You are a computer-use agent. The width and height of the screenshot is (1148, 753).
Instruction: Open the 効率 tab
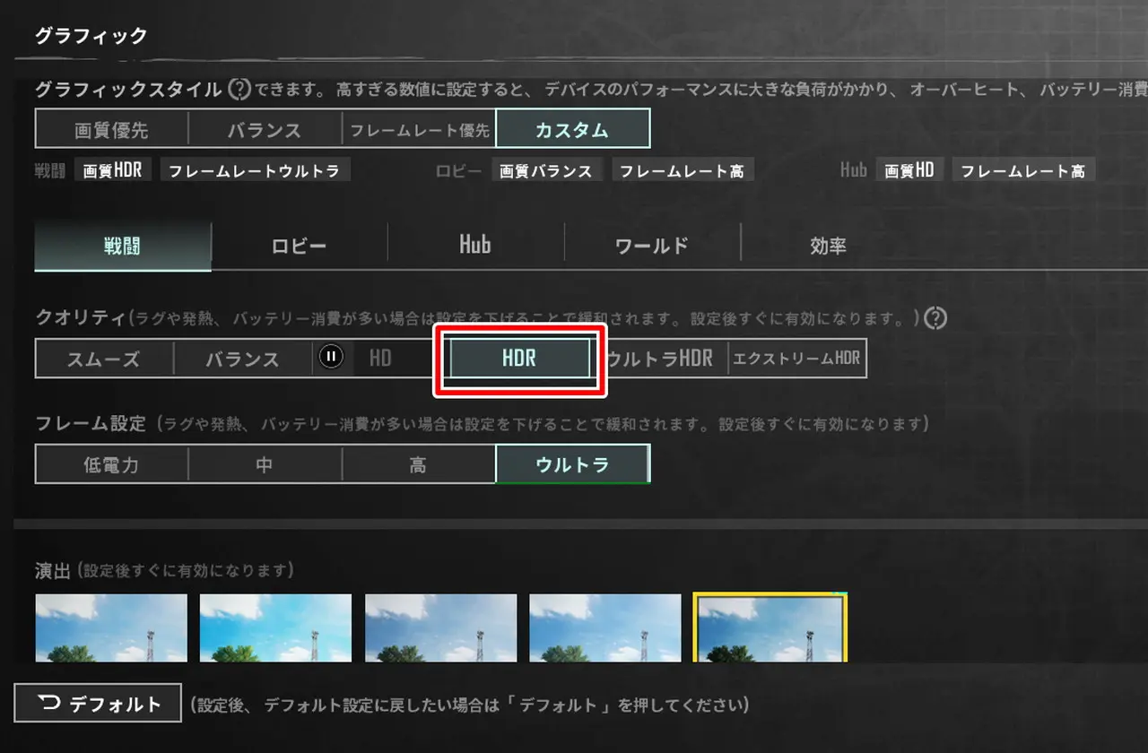point(828,247)
